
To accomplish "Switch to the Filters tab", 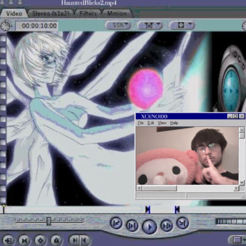I will [88, 13].
